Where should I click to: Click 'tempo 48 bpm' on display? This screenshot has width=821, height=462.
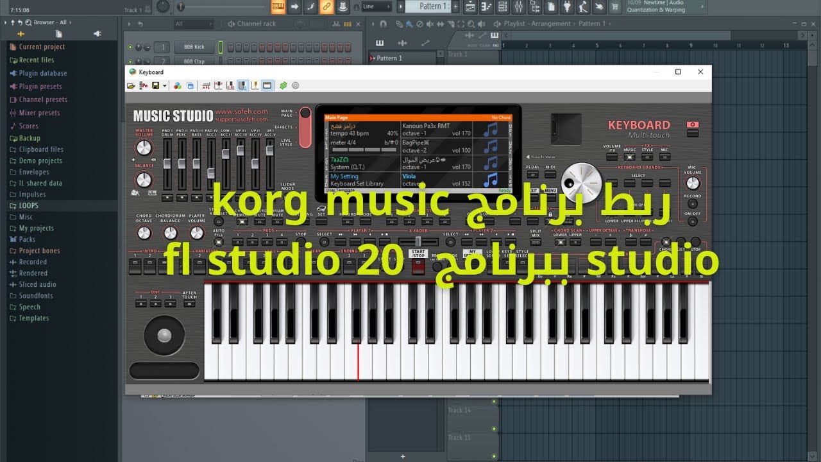click(x=351, y=133)
